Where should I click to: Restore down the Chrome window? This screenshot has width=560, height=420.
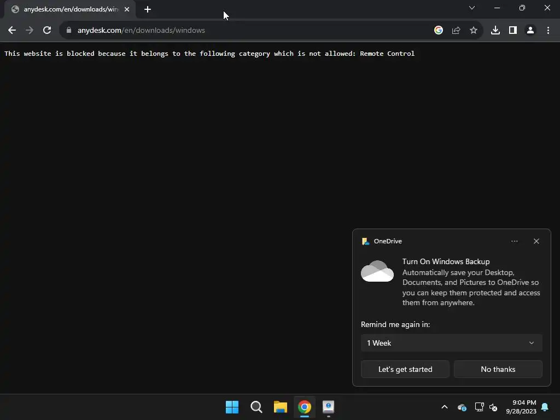tap(522, 8)
